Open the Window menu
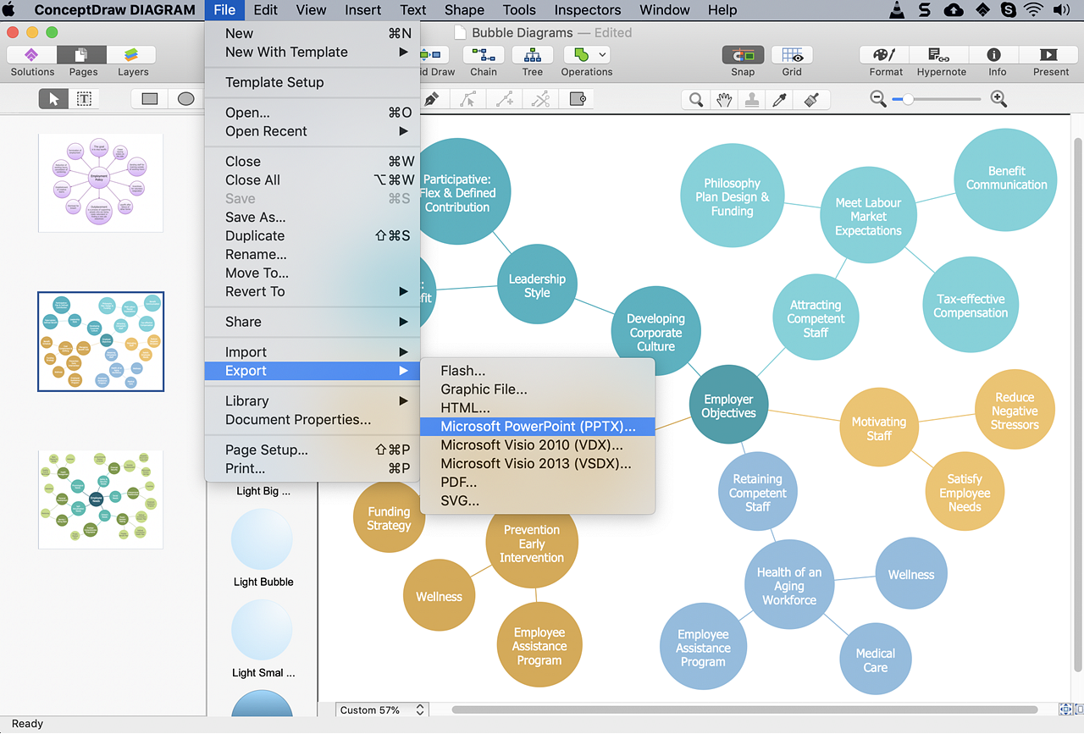Screen dimensions: 1084x734 coord(664,10)
